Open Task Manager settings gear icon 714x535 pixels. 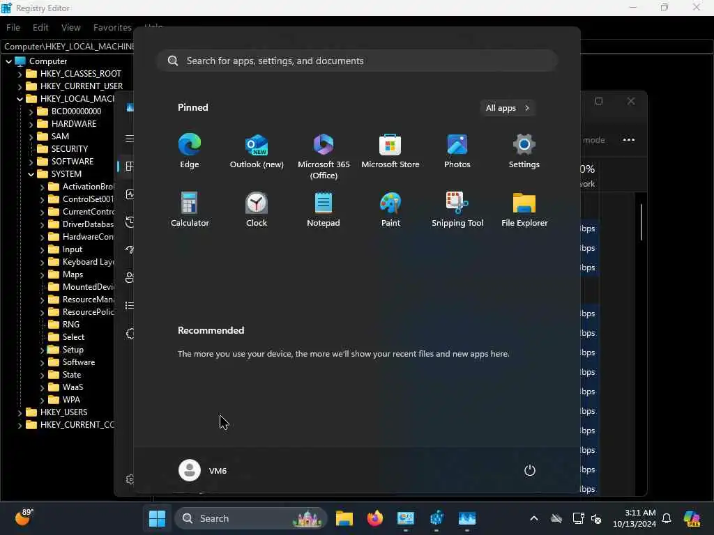130,479
